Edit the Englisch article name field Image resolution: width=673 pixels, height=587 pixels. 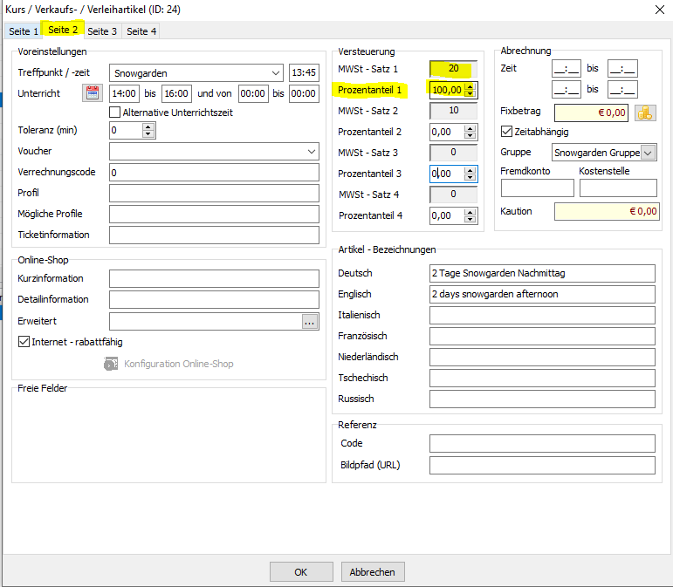tap(543, 294)
